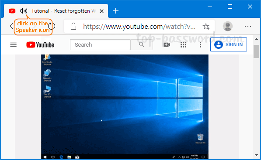View site info via the lock icon

pos(73,26)
